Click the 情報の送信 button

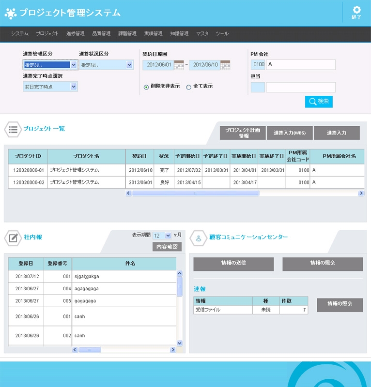point(233,264)
